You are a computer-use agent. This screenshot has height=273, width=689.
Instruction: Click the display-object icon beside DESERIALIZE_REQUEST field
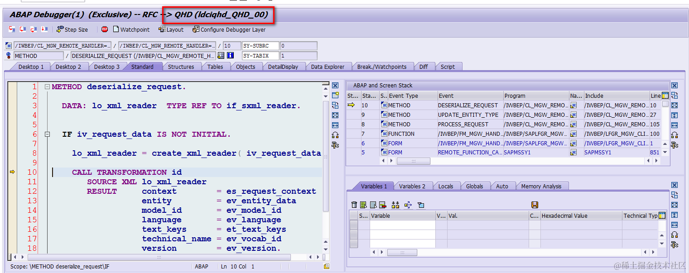coord(221,56)
